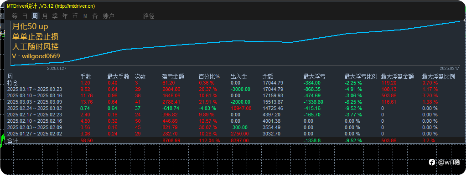Click balance value 4397.20
The width and height of the screenshot is (466, 175).
[x=272, y=115]
